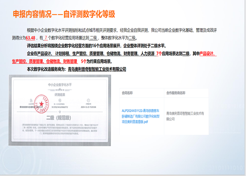Image resolution: width=246 pixels, height=176 pixels.
Task: Open the ALP2024XS1122 contract PDF link
Action: [x=141, y=116]
